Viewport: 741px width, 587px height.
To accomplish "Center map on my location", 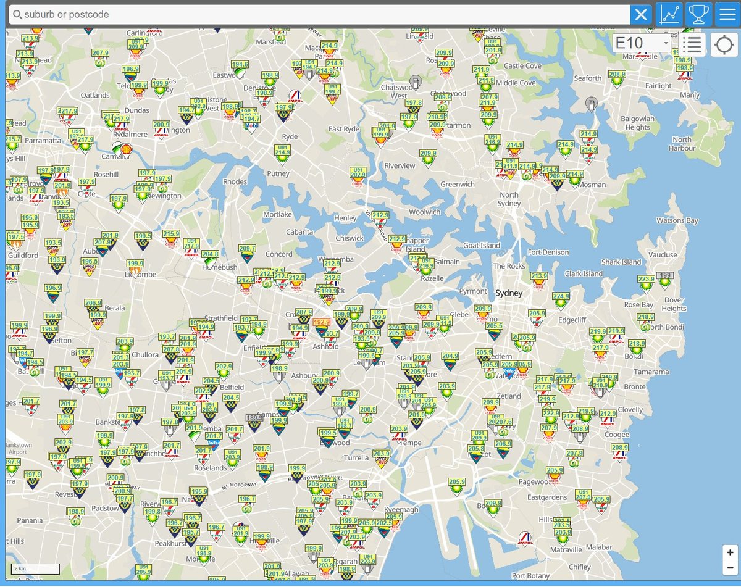I will coord(724,44).
